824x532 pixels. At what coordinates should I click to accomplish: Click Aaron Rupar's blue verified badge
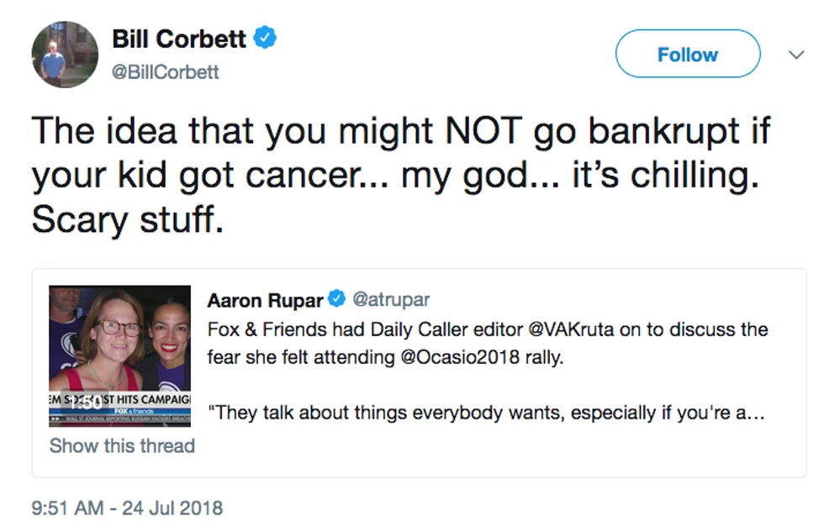(x=337, y=299)
